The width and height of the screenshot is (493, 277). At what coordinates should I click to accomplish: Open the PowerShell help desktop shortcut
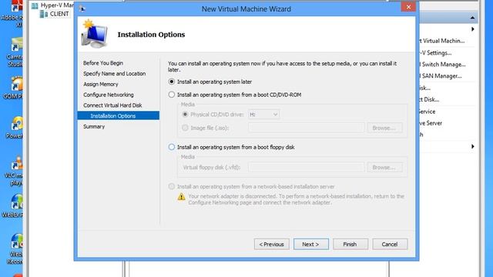click(x=15, y=128)
